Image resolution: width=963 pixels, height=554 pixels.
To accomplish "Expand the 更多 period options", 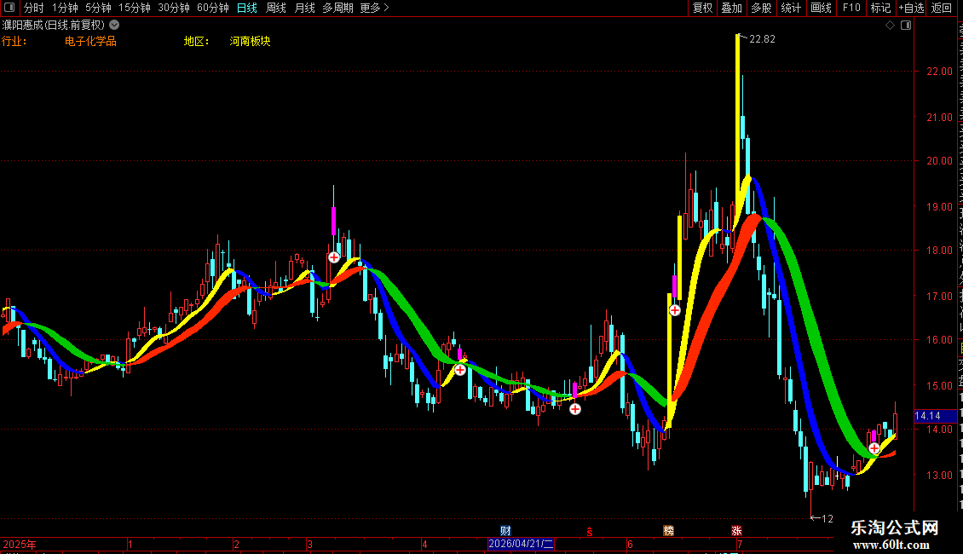I will click(x=374, y=8).
